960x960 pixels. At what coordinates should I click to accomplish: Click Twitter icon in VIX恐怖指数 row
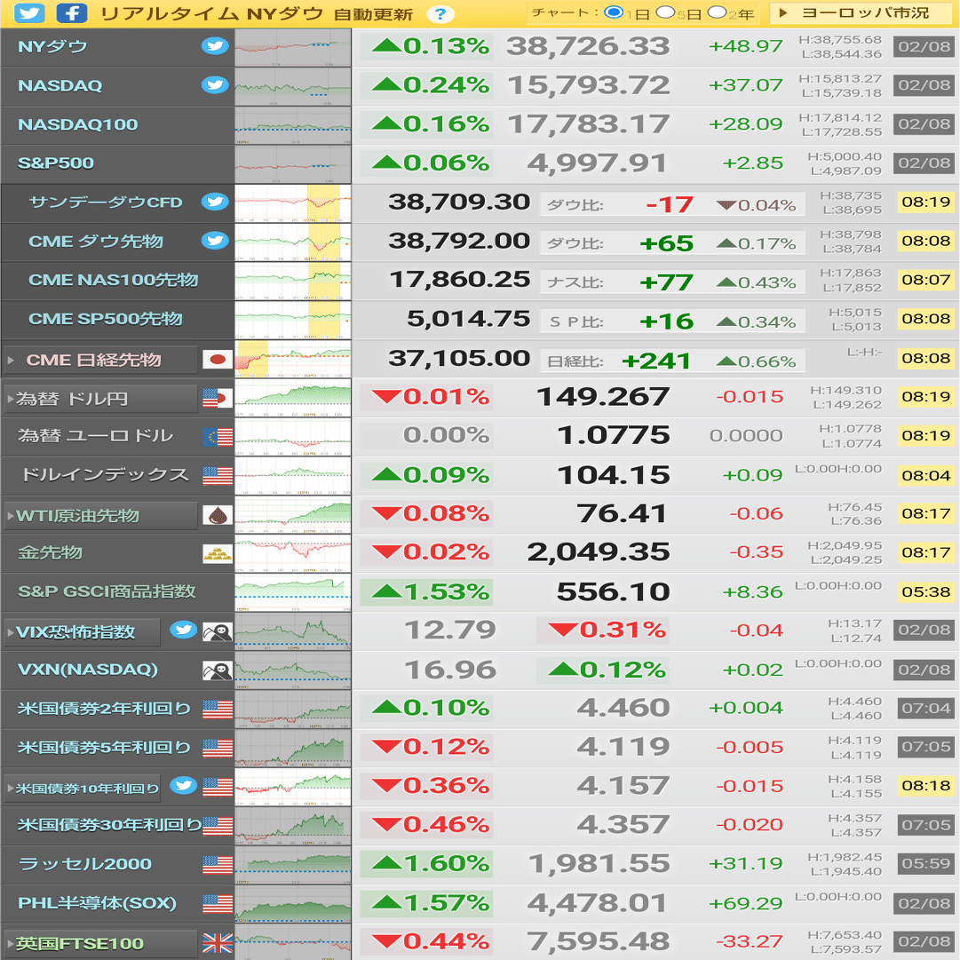(183, 630)
